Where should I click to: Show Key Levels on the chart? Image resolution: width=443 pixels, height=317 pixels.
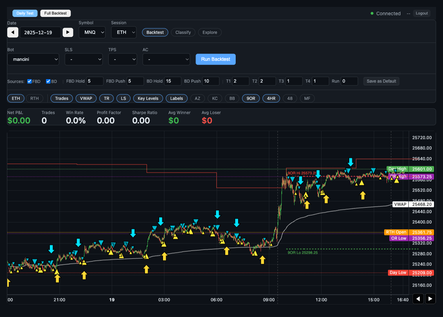pos(148,98)
